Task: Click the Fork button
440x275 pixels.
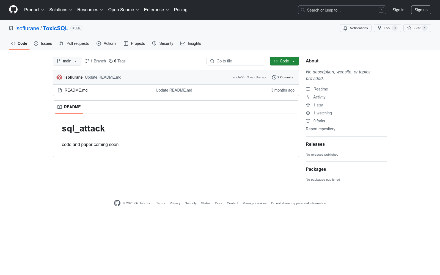Action: click(x=387, y=28)
